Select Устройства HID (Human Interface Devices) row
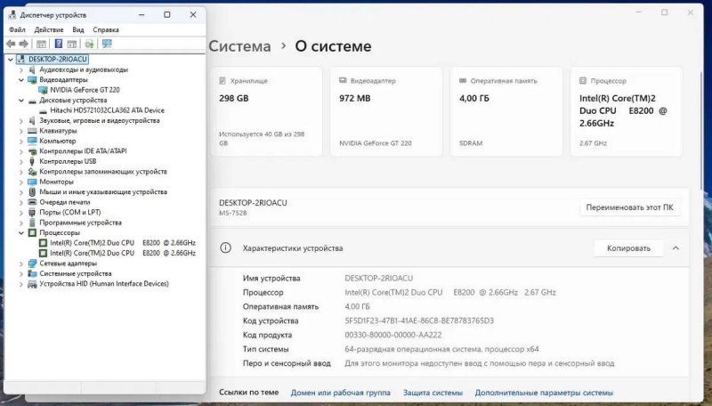 [x=104, y=284]
